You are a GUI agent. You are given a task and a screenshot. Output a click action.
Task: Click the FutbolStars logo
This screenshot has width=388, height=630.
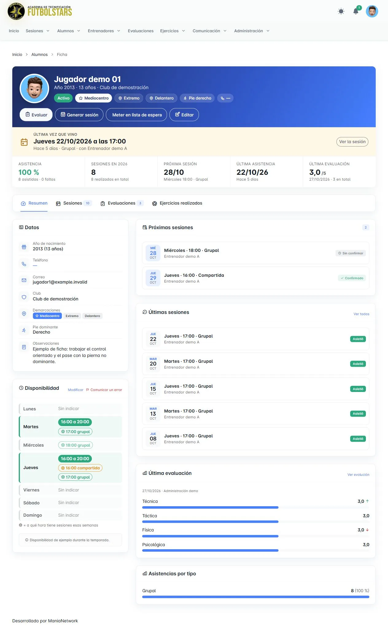[x=40, y=11]
